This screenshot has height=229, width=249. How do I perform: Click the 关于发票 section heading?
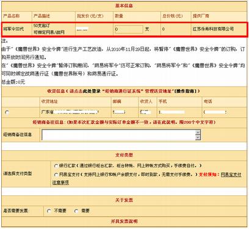[x=124, y=200]
